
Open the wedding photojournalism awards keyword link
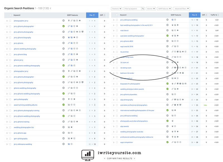pos(132,89)
